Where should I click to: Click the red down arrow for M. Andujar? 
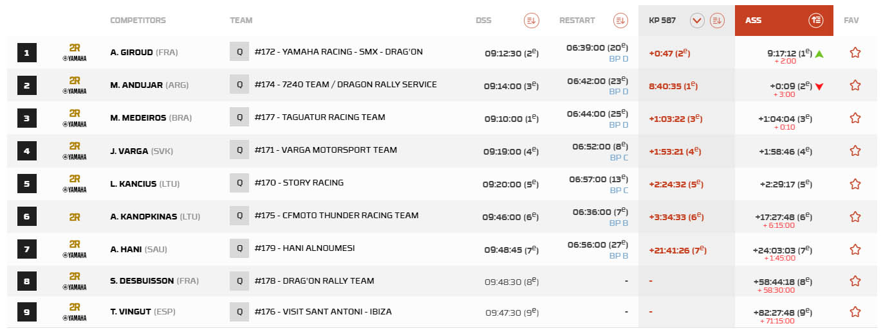pos(819,87)
